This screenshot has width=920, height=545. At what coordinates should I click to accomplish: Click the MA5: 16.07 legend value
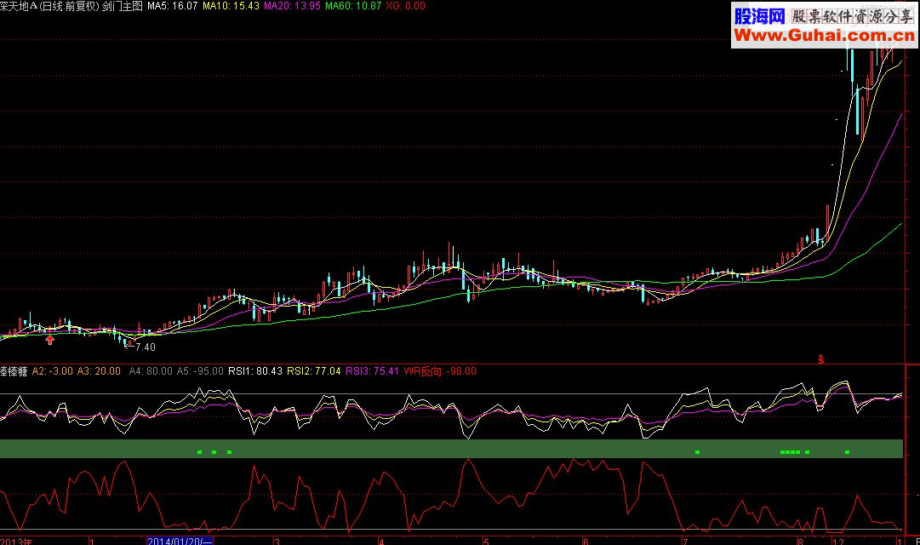tap(173, 6)
